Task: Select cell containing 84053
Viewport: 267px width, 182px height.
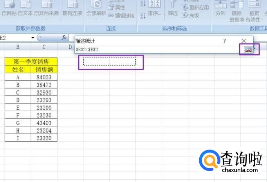Action: point(44,77)
